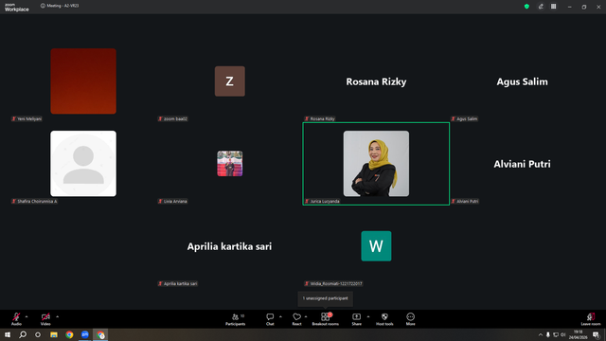The image size is (606, 341).
Task: Select Livia Arviana's small profile photo
Action: click(229, 164)
